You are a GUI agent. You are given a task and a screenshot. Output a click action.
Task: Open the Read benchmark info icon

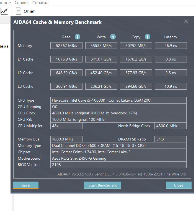[78, 37]
